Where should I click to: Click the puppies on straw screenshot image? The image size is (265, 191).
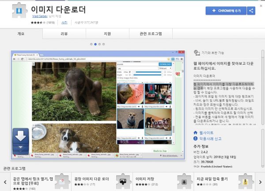(76, 138)
